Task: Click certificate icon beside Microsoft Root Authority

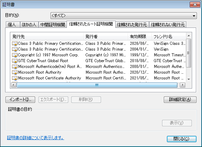Action: point(15,72)
